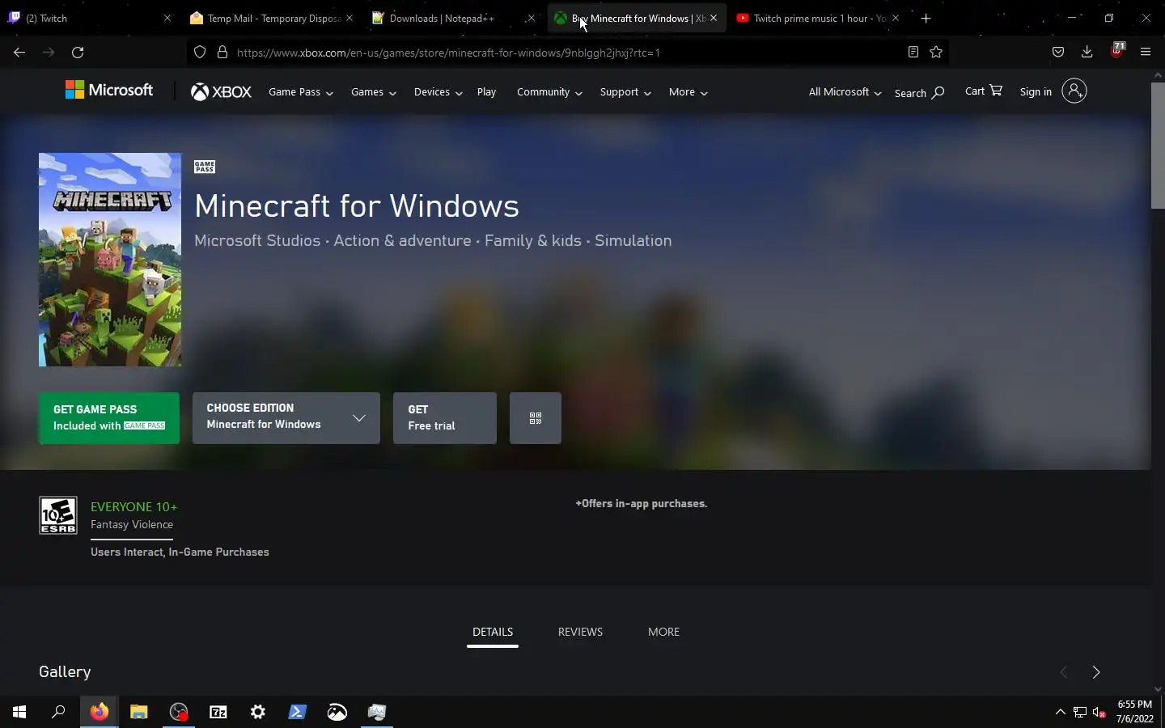Click the Firefox forward arrow
The width and height of the screenshot is (1165, 728).
coord(49,53)
